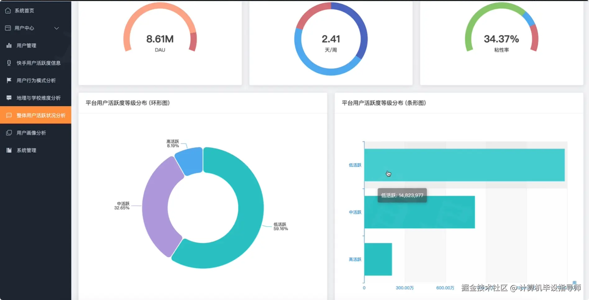589x300 pixels.
Task: Expand the 用户中心 chevron
Action: pyautogui.click(x=57, y=28)
